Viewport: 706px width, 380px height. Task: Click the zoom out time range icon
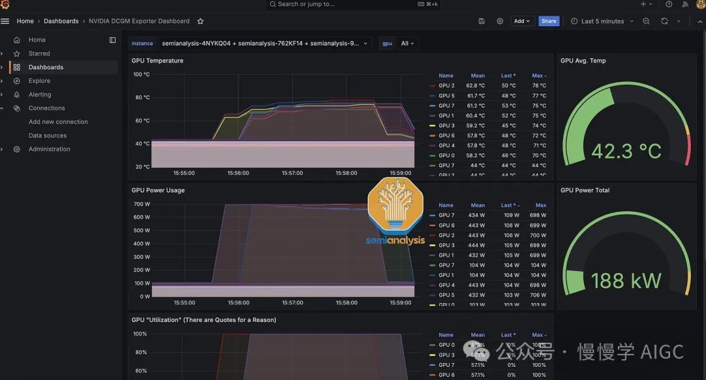point(646,21)
